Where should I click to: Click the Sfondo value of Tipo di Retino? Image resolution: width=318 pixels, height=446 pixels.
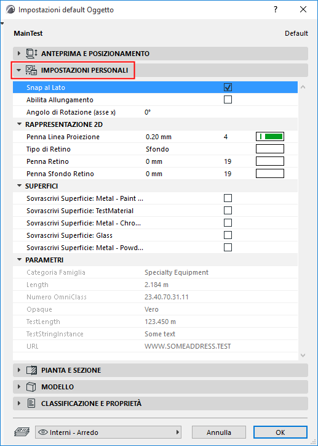157,149
